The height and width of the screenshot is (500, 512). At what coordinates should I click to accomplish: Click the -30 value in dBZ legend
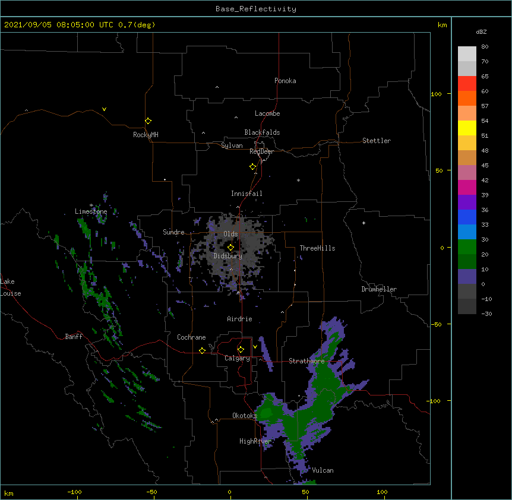click(x=486, y=314)
